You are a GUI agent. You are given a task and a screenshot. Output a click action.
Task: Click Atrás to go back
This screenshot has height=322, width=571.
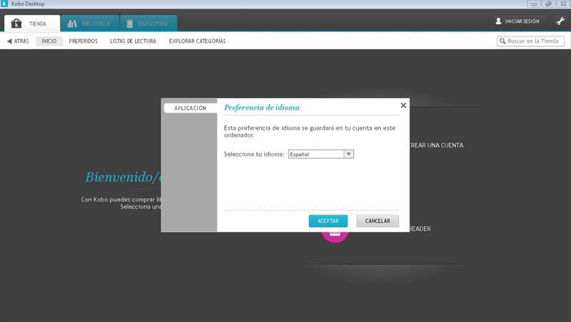[x=18, y=41]
